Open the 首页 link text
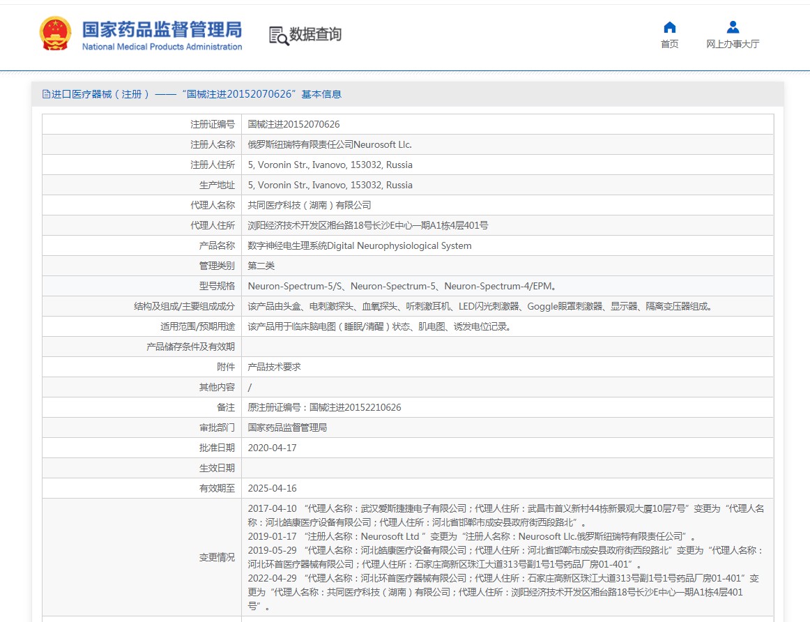The image size is (810, 622). click(x=669, y=44)
